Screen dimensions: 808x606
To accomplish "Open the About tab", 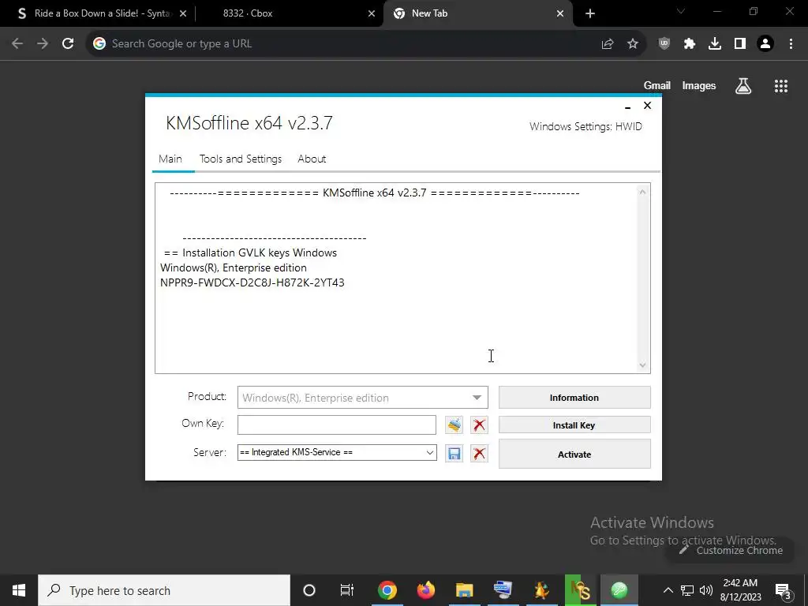I will pyautogui.click(x=312, y=159).
